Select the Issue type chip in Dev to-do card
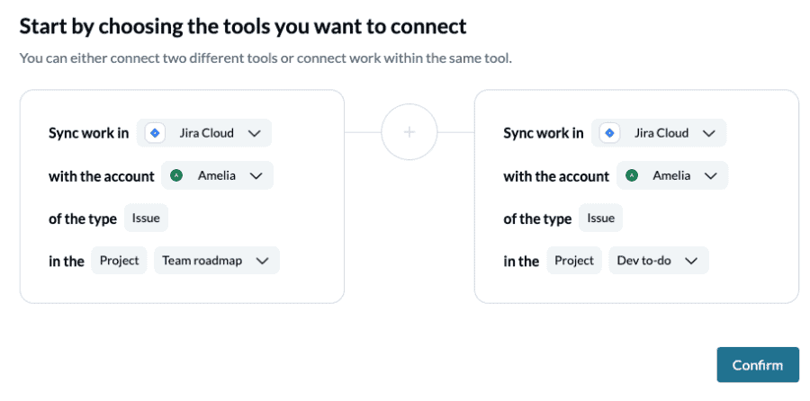 600,218
